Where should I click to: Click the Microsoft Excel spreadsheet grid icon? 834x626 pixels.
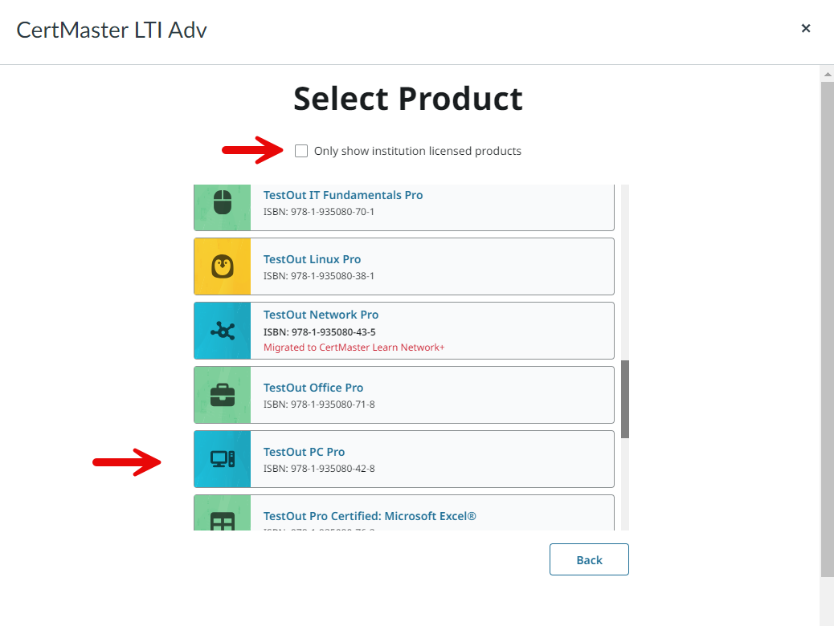pyautogui.click(x=223, y=522)
